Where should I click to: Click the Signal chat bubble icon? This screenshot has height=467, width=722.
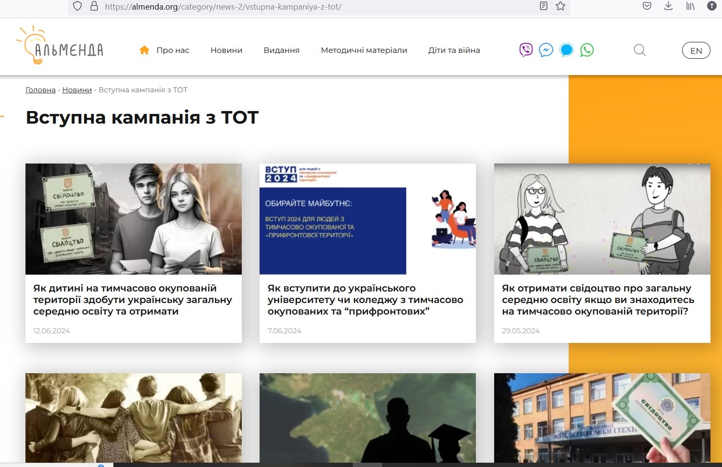567,50
